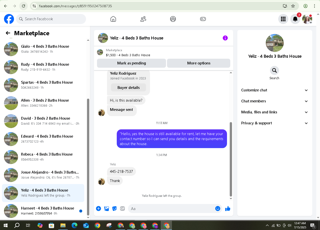Open the account profile picture menu
The height and width of the screenshot is (230, 320).
[307, 19]
